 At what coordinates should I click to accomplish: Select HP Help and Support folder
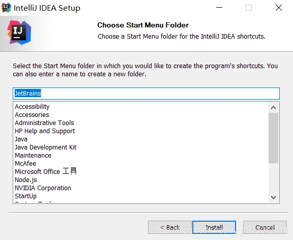[45, 131]
